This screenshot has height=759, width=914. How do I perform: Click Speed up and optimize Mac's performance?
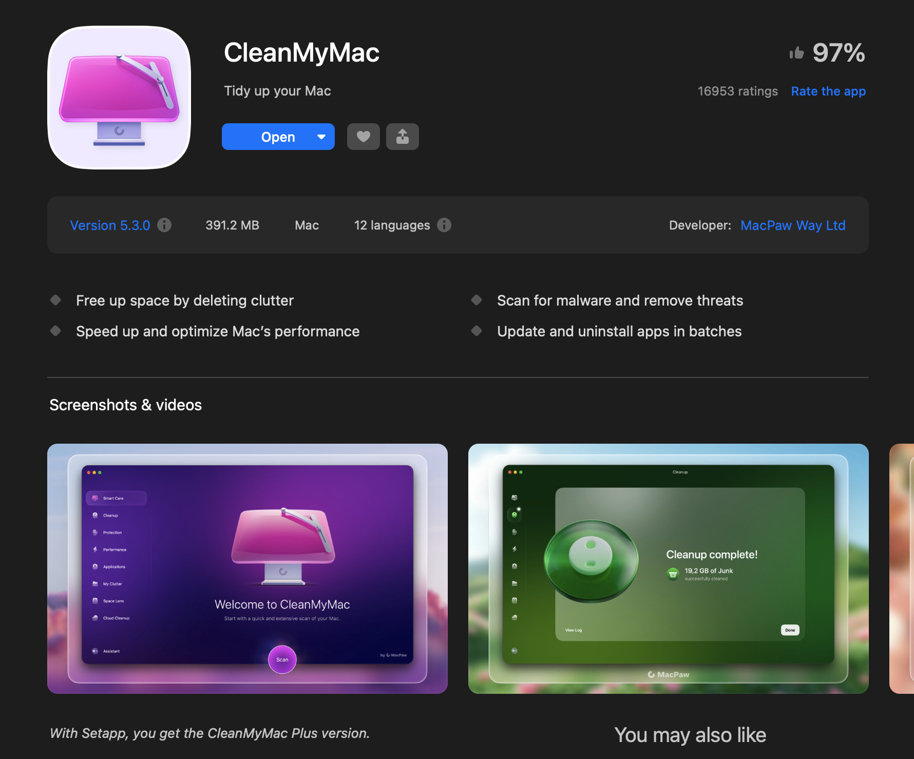(x=218, y=331)
